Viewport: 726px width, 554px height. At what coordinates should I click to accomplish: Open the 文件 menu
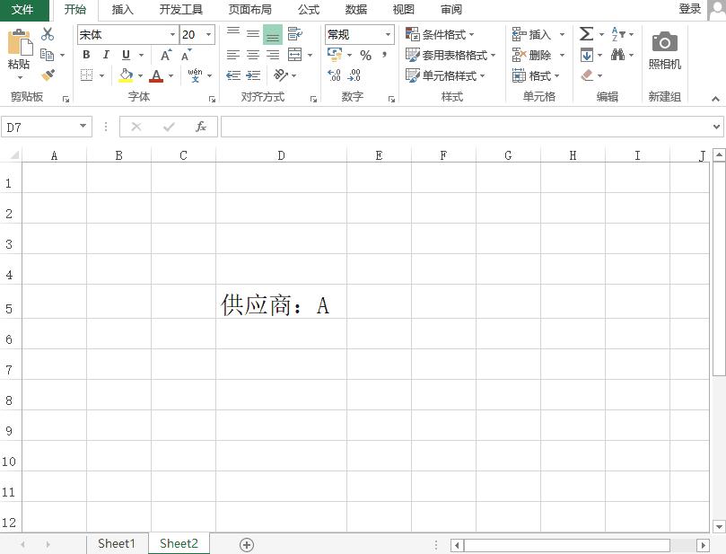pos(24,10)
